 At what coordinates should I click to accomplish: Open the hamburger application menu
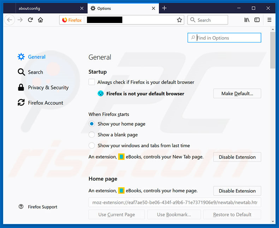click(x=269, y=20)
